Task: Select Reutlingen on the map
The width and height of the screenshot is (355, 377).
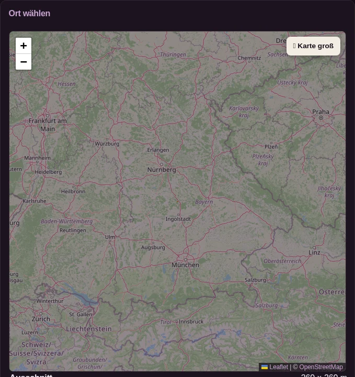Action: (x=73, y=230)
